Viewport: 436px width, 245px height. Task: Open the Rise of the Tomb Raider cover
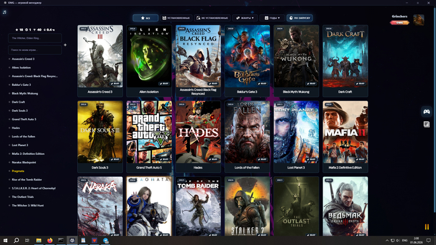click(198, 206)
